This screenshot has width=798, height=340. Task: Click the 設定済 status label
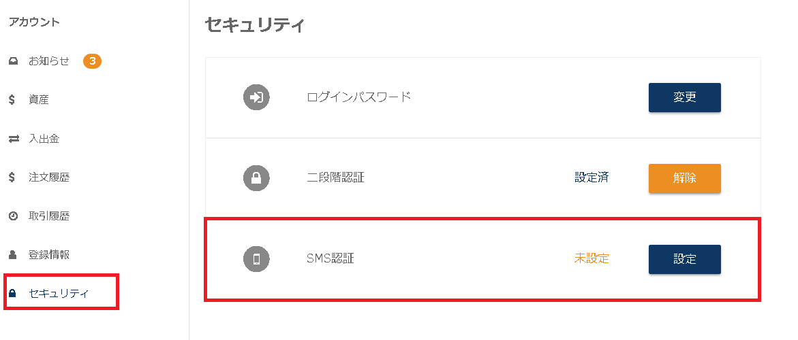[592, 177]
